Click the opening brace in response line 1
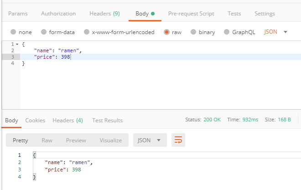The width and height of the screenshot is (301, 190). click(34, 155)
